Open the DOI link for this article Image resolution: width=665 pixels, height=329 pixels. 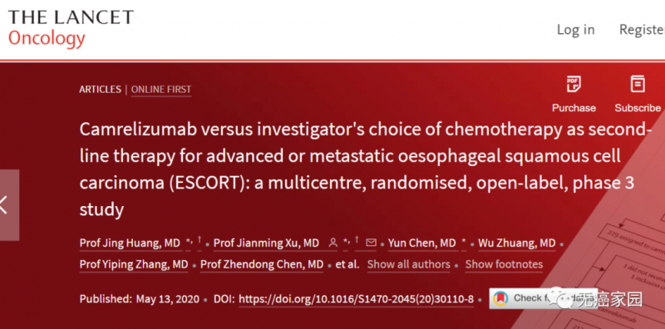coord(357,299)
